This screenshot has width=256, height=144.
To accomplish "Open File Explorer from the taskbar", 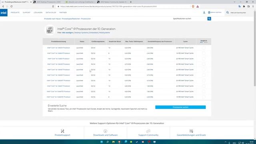I will (x=113, y=142).
